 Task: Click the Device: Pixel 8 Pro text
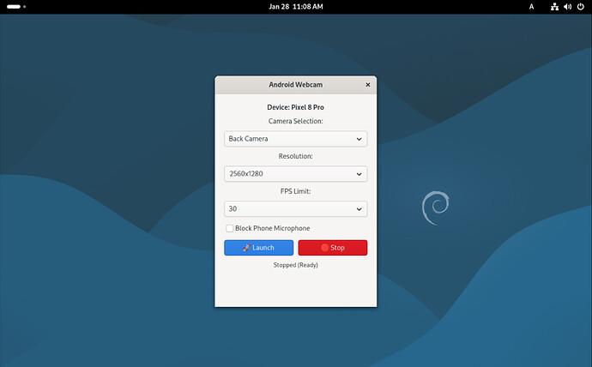click(x=296, y=107)
